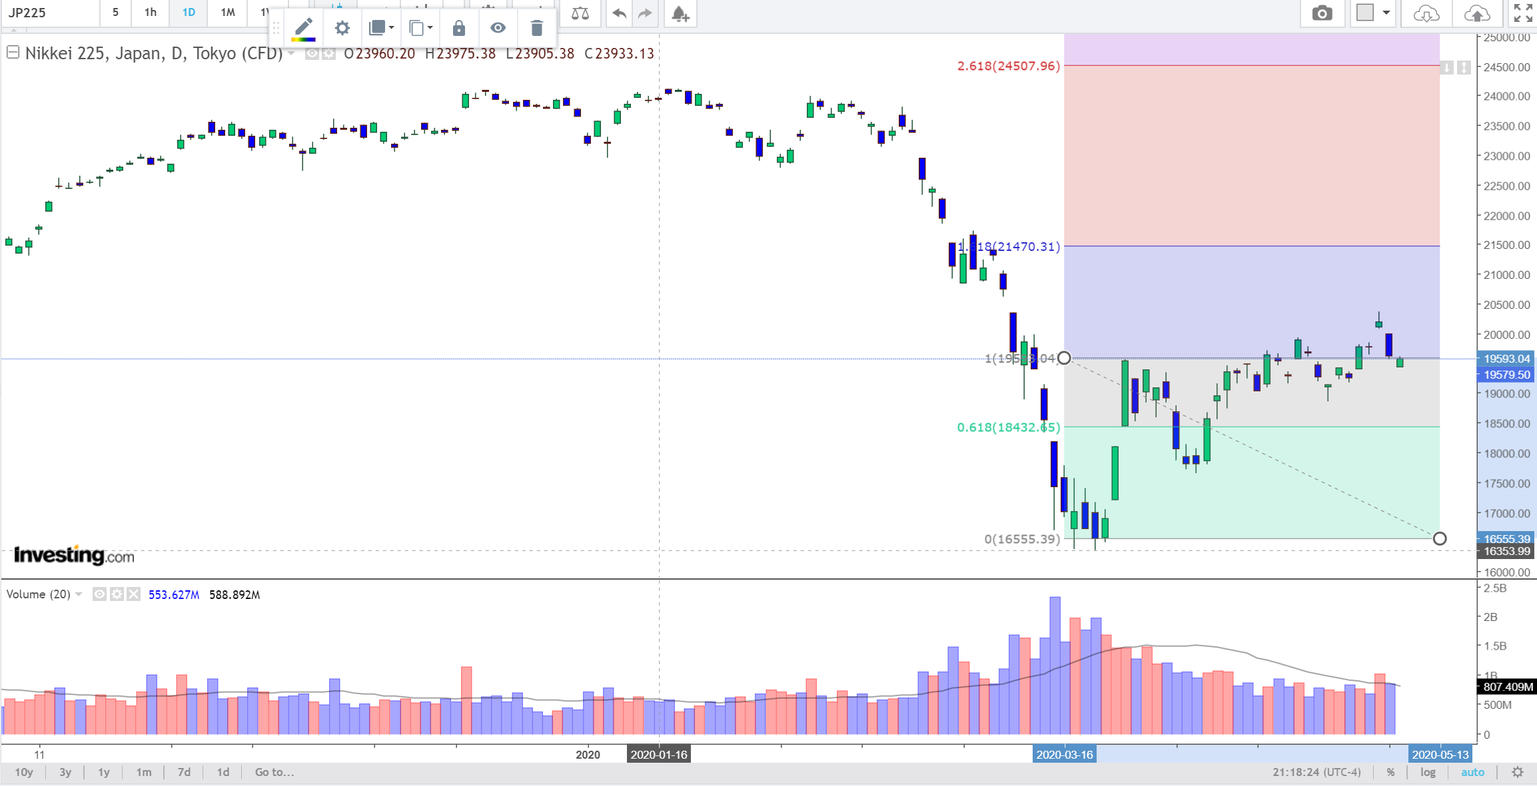
Task: Click the load chart cloud download icon
Action: click(1426, 13)
